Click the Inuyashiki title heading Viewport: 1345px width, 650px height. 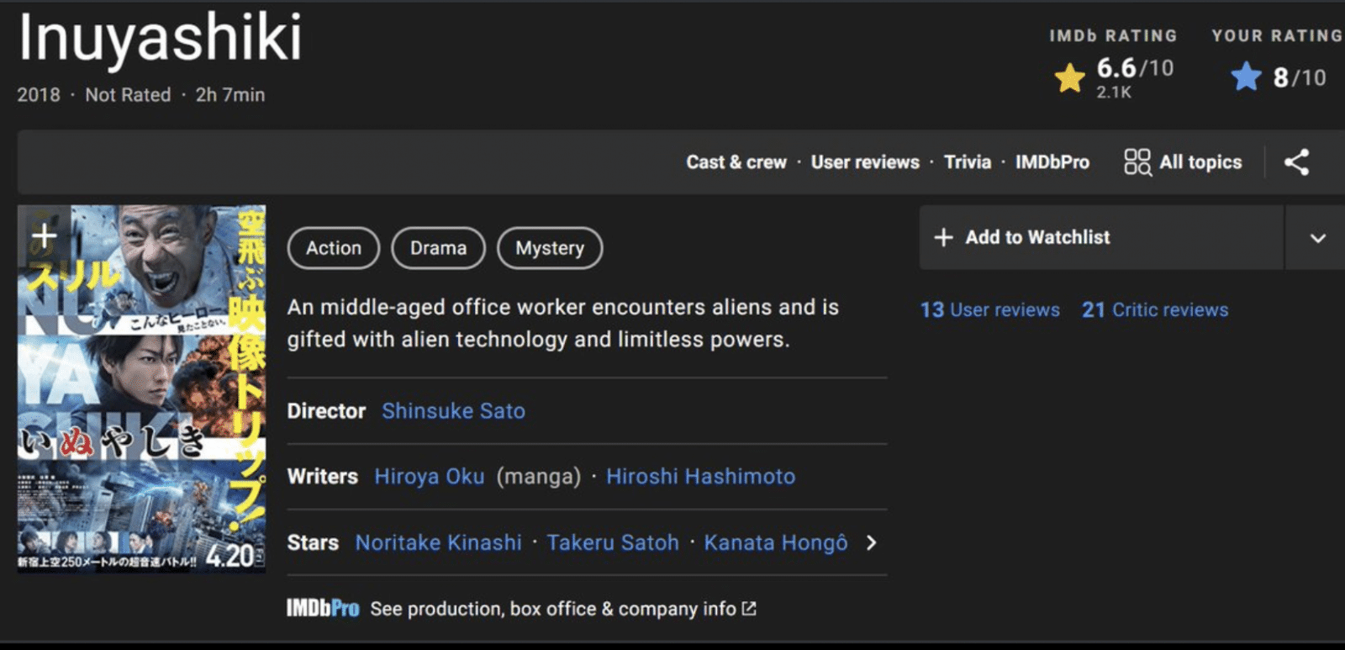pos(160,38)
